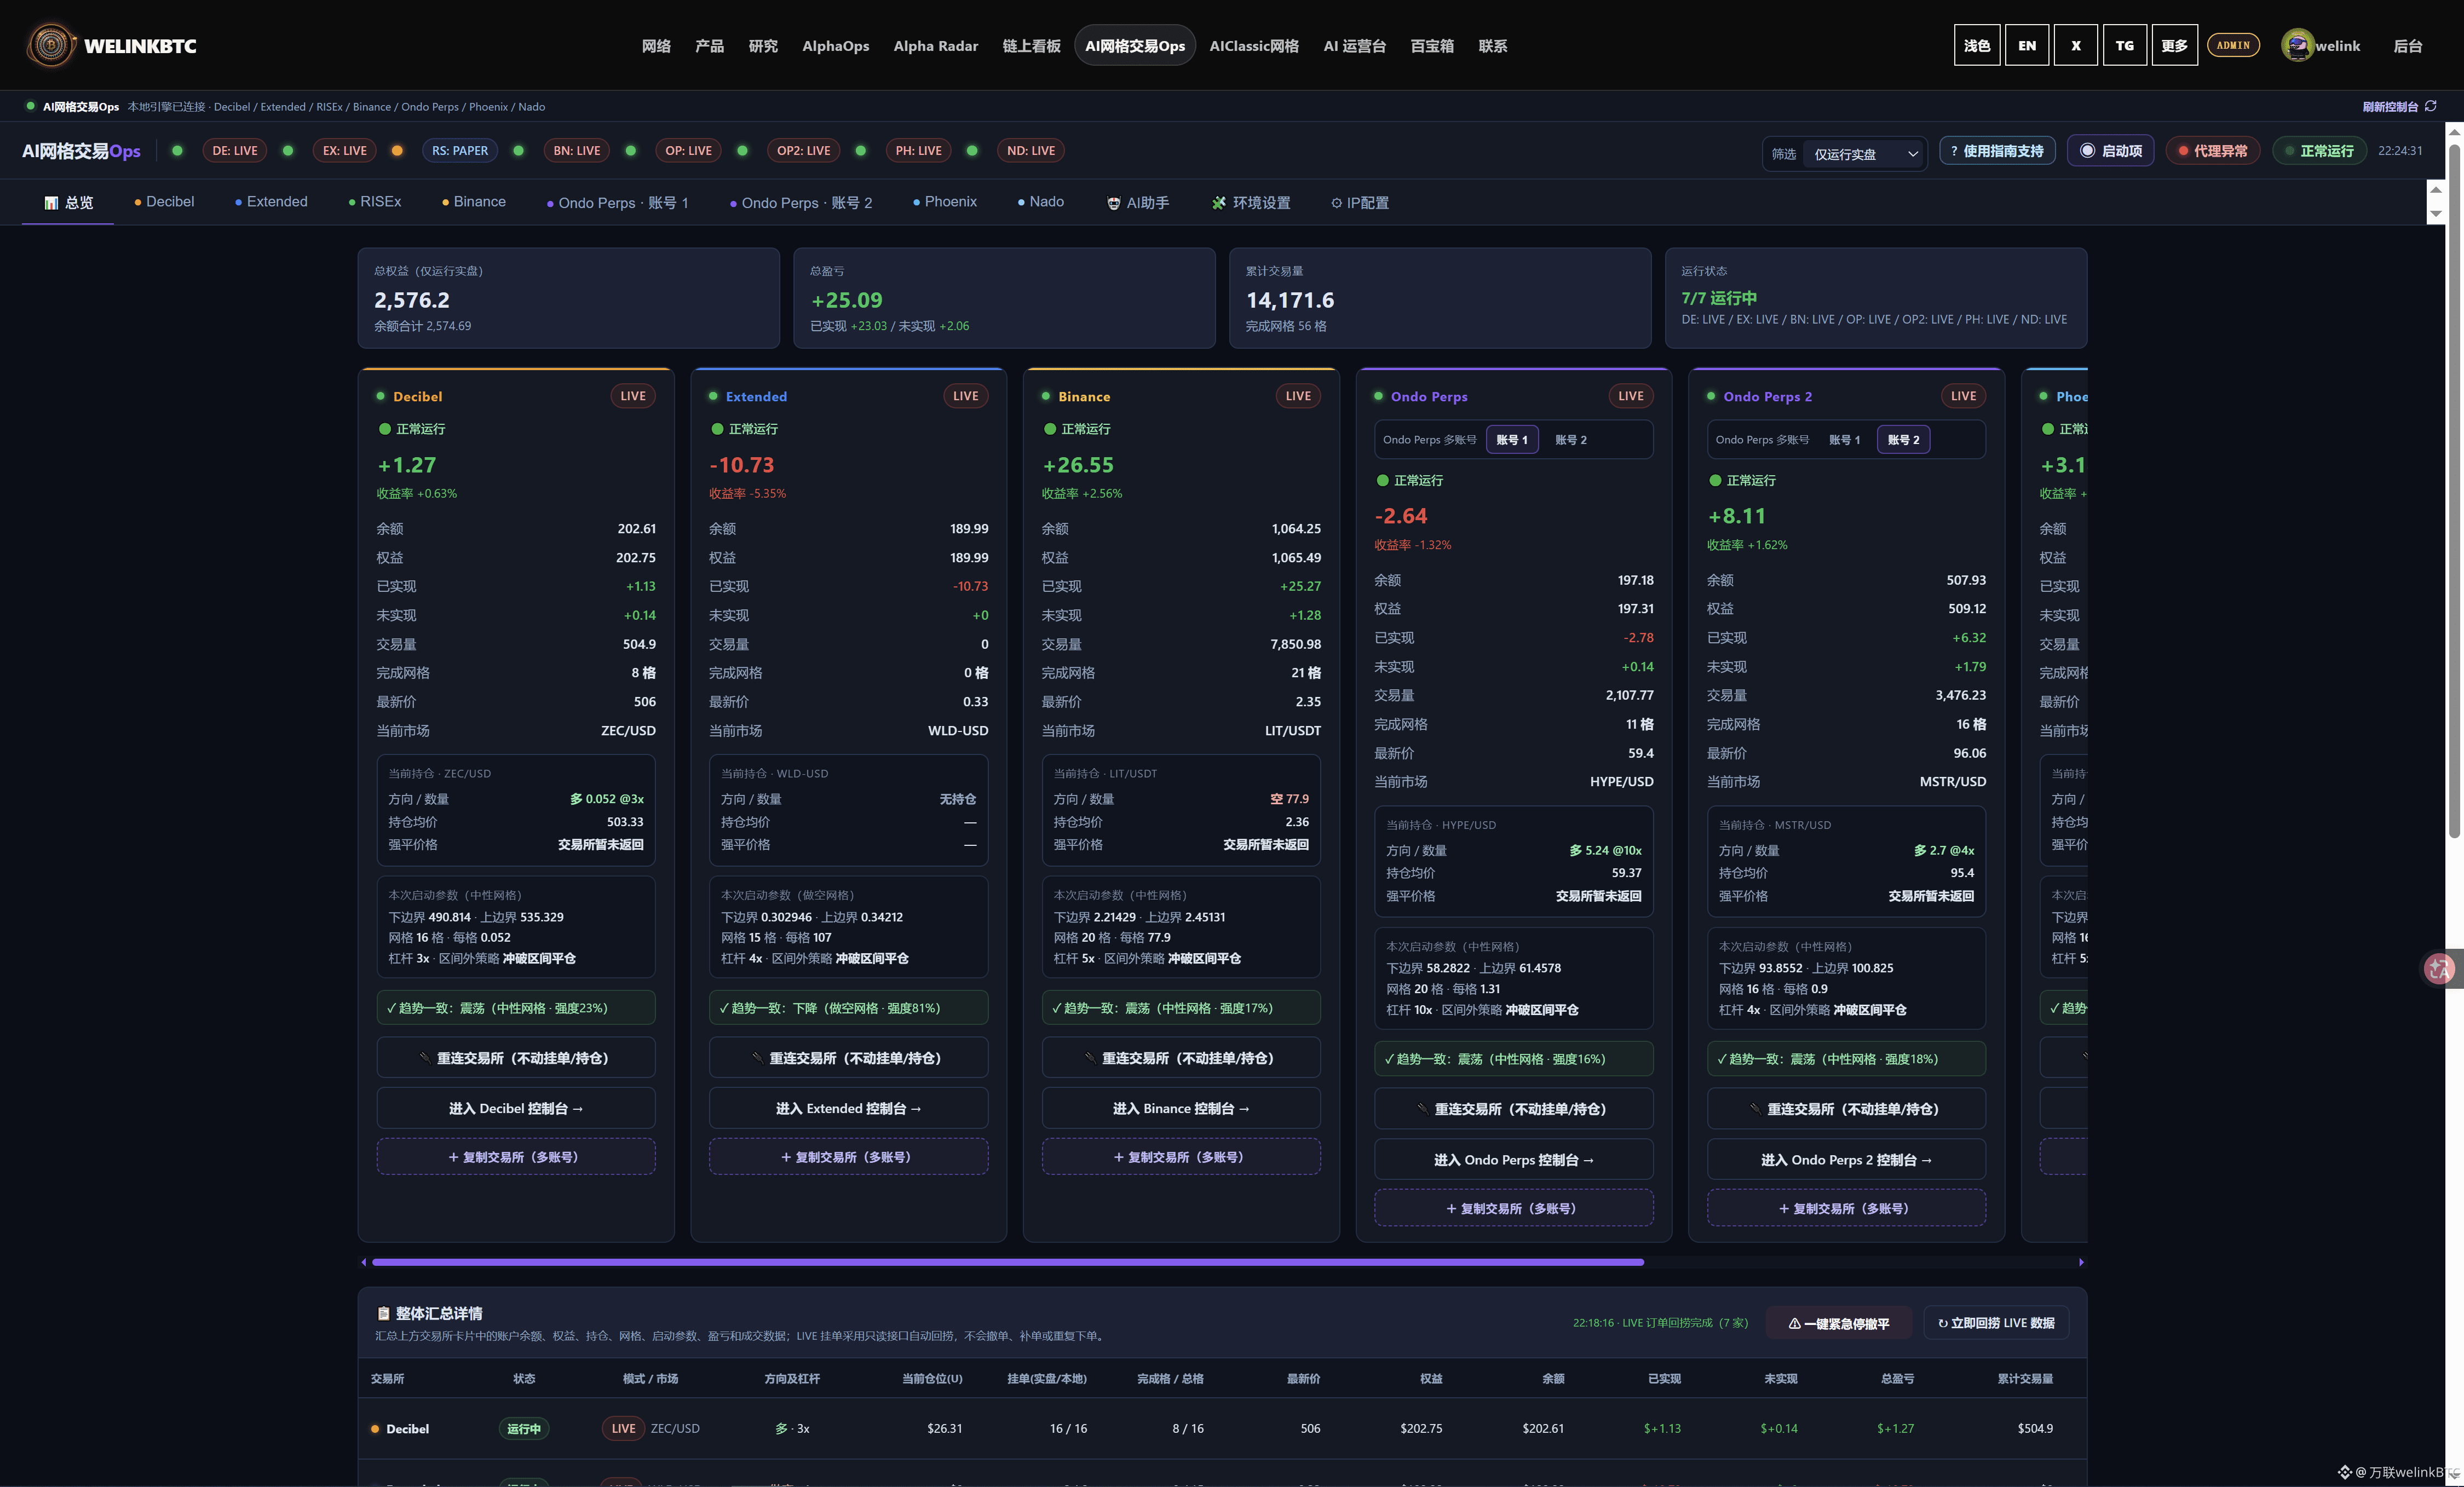Click the AI助手 robot icon
The image size is (2464, 1487).
tap(1113, 203)
